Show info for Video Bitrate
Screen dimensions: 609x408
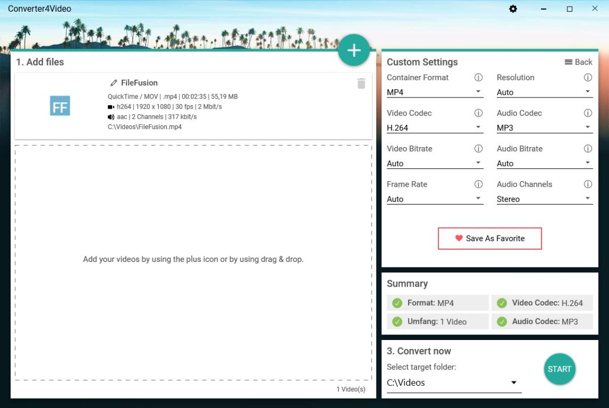click(478, 149)
